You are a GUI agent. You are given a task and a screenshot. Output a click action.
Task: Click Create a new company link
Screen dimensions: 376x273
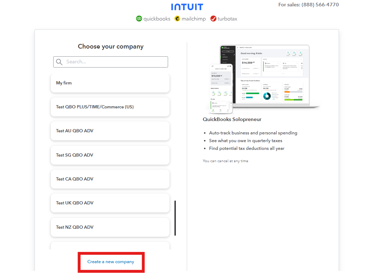click(111, 262)
